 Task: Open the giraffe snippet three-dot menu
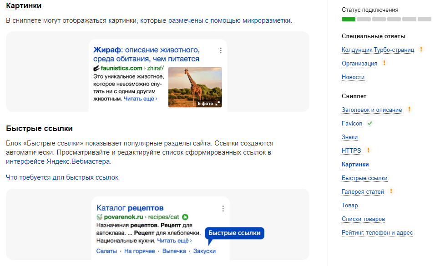point(221,50)
